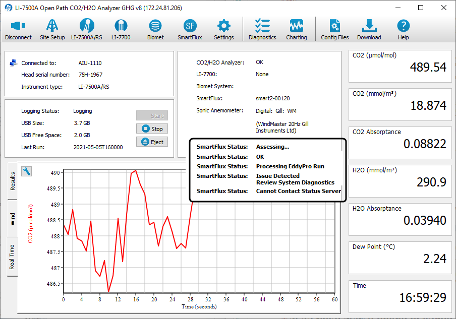Screen dimensions: 456x319
Task: Click the Logging Status value Logging
Action: tap(83, 111)
